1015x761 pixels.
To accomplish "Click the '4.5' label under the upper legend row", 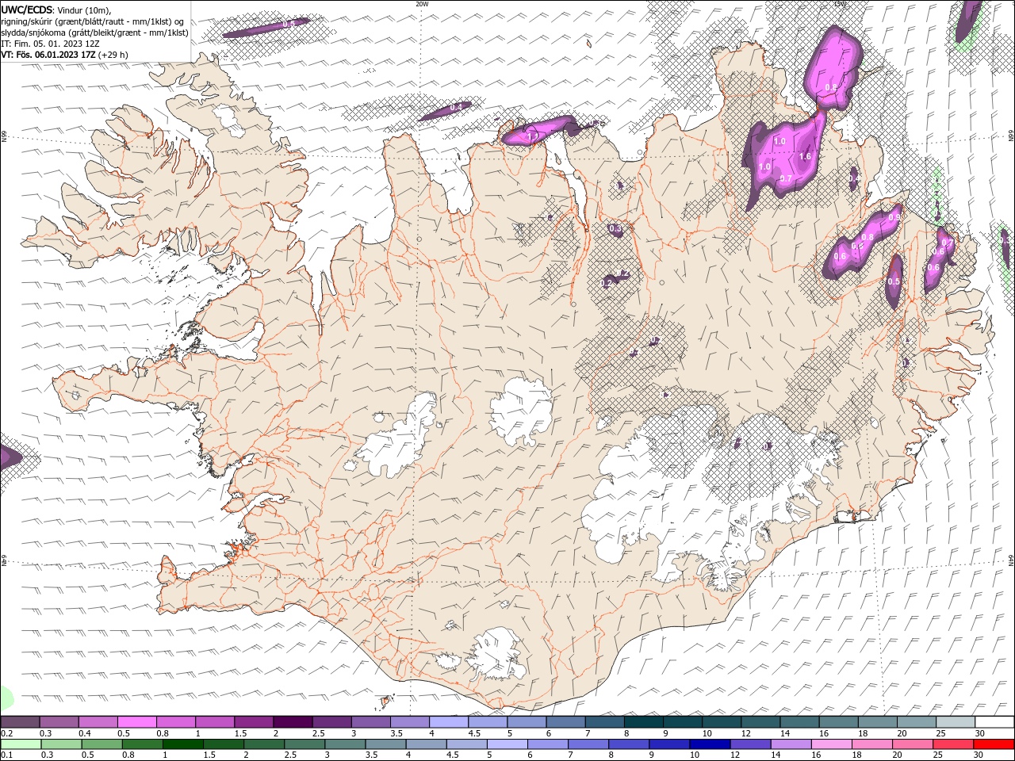I will click(x=474, y=733).
